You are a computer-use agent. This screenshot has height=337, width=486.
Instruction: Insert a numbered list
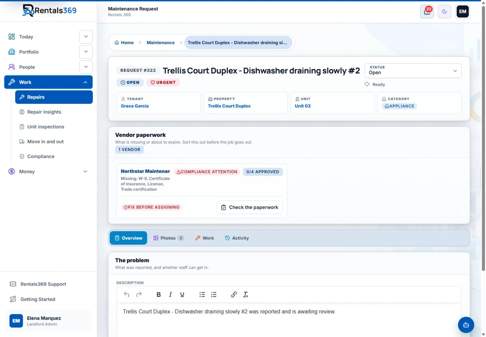[213, 294]
